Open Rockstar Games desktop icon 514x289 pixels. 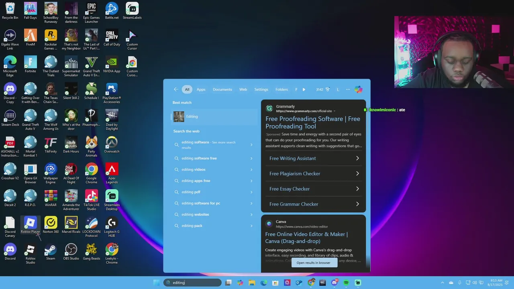pyautogui.click(x=51, y=39)
